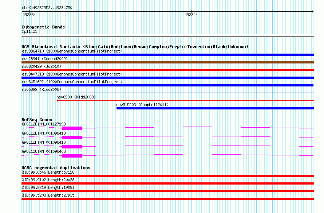Select the blue gain bar under esv3407218

(x=167, y=78)
